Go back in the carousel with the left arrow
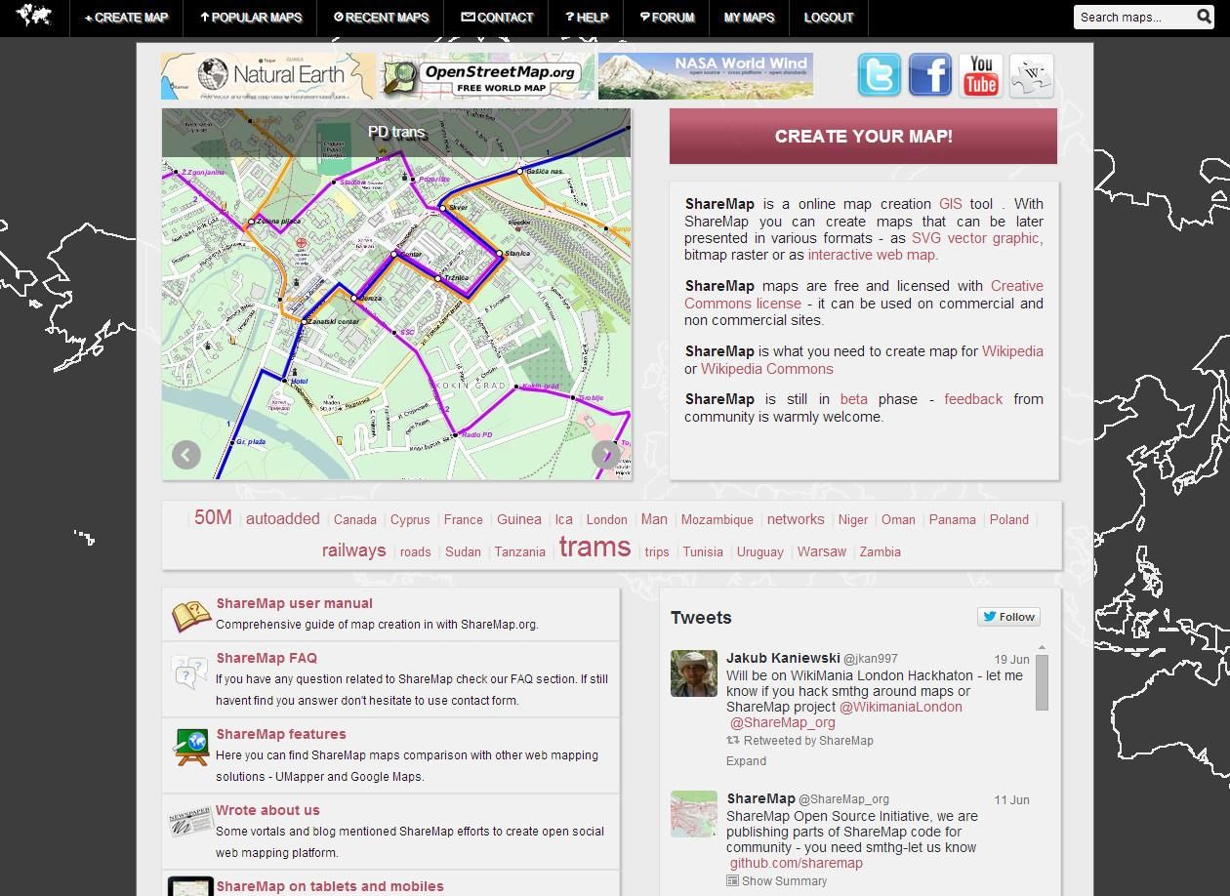The image size is (1230, 896). click(x=185, y=454)
